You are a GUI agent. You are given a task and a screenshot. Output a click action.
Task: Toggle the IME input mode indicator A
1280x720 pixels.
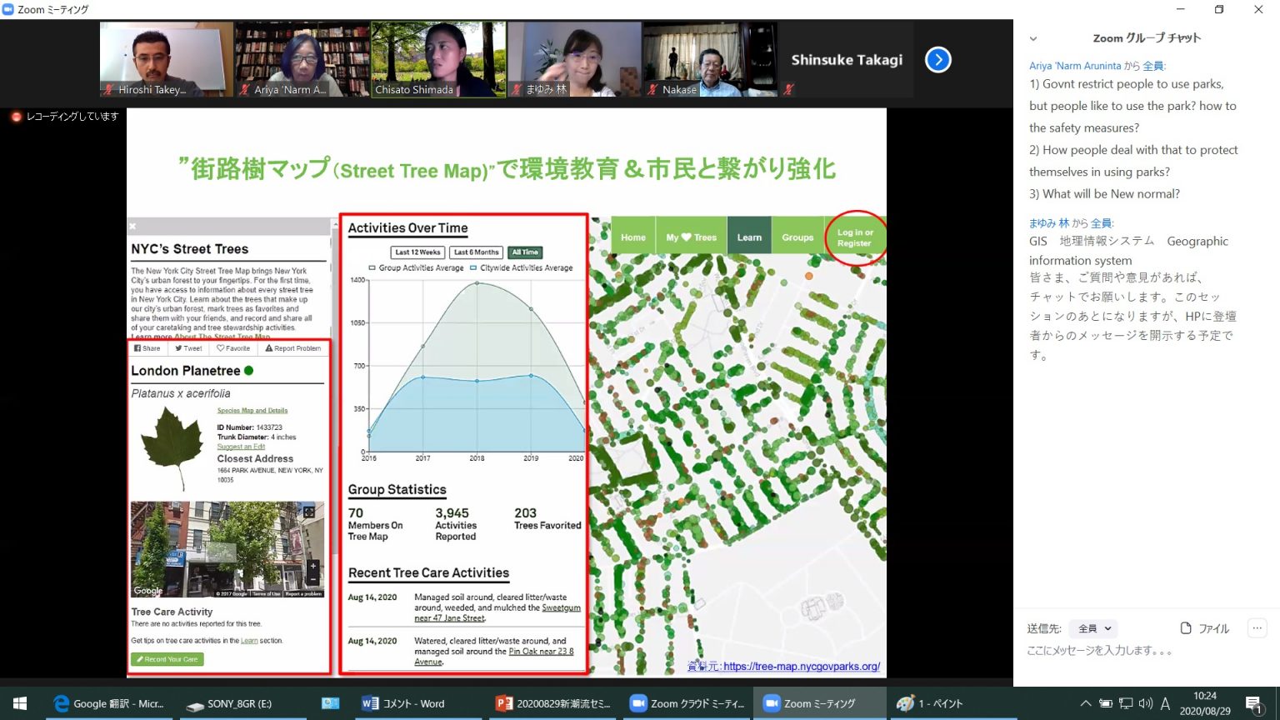1165,703
